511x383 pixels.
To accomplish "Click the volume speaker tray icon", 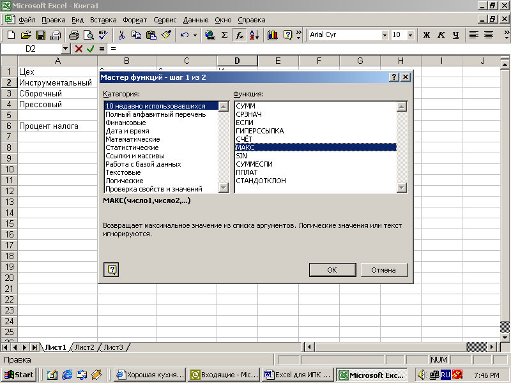I will click(x=423, y=375).
